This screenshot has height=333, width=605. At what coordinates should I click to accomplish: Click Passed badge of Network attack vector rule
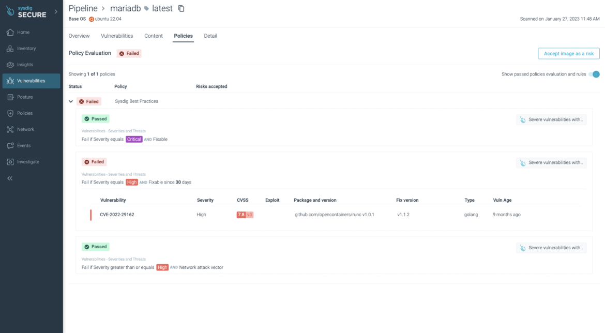(x=96, y=247)
